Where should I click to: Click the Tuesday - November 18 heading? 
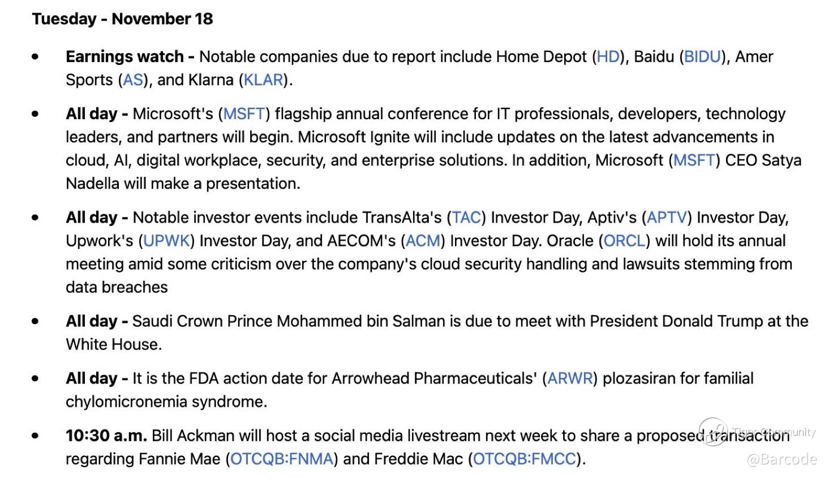[x=122, y=19]
